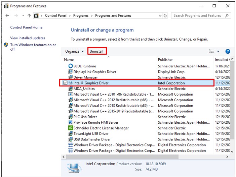
Task: Click the Intel Graphics Driver icon
Action: tap(71, 83)
